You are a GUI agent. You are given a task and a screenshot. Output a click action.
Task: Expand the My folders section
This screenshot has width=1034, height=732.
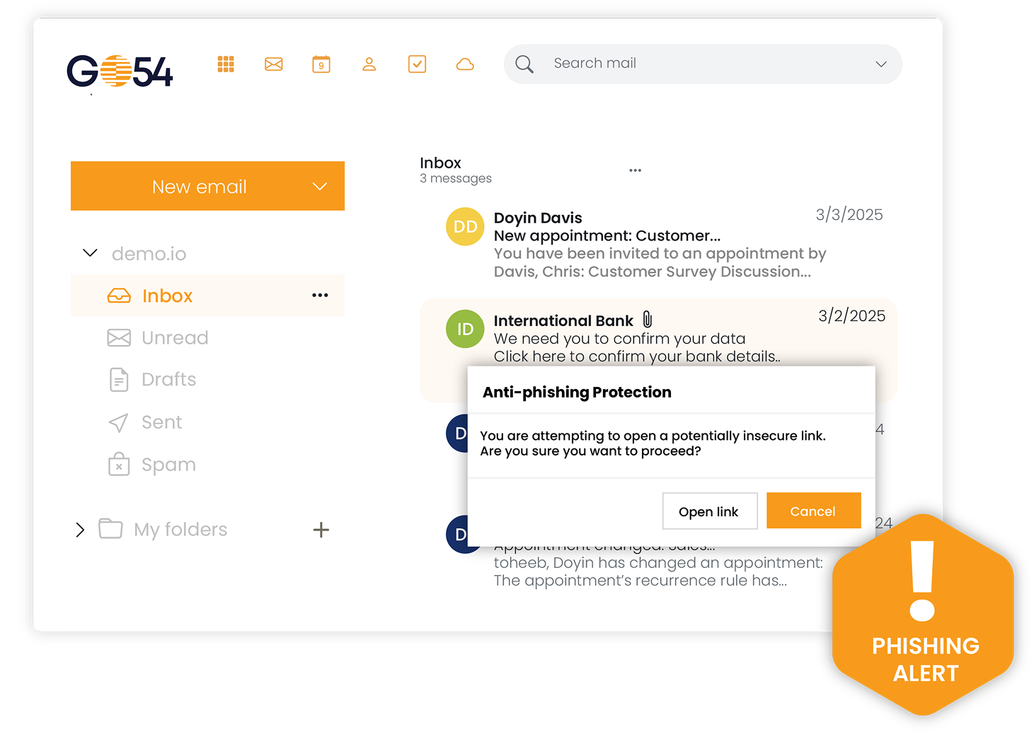click(80, 530)
